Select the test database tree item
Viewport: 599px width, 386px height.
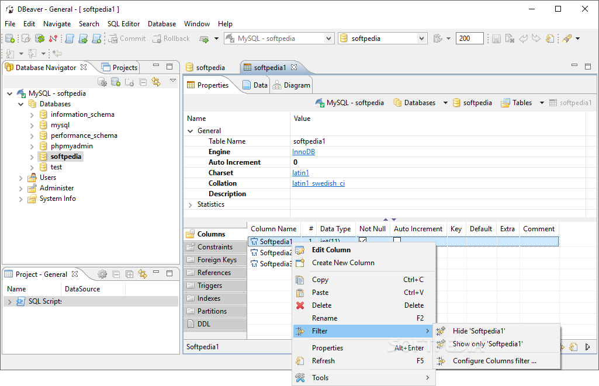point(56,167)
